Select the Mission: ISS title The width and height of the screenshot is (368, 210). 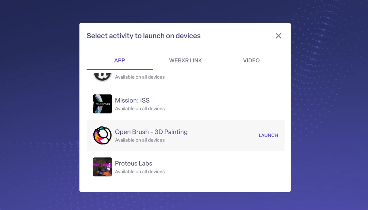(x=132, y=100)
